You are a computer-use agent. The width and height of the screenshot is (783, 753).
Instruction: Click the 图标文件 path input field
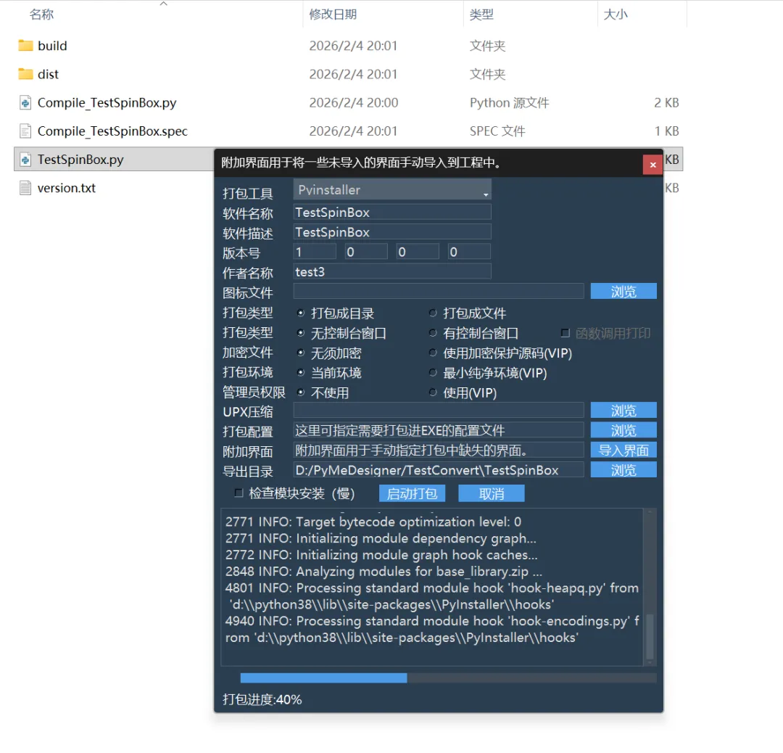pos(439,292)
